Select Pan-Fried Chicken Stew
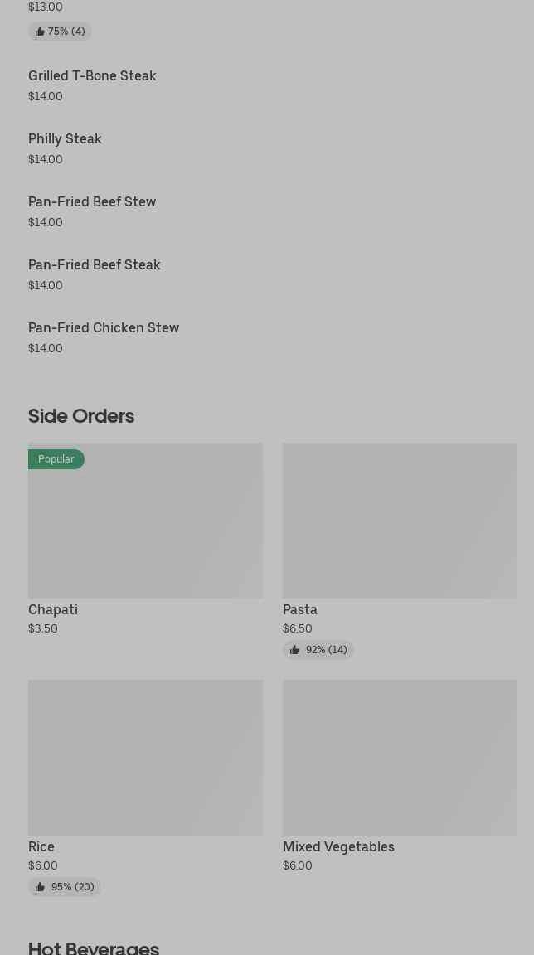Viewport: 534px width, 955px height. [x=104, y=328]
